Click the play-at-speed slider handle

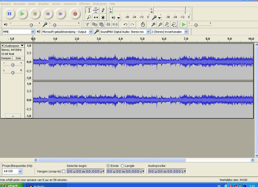[196, 25]
